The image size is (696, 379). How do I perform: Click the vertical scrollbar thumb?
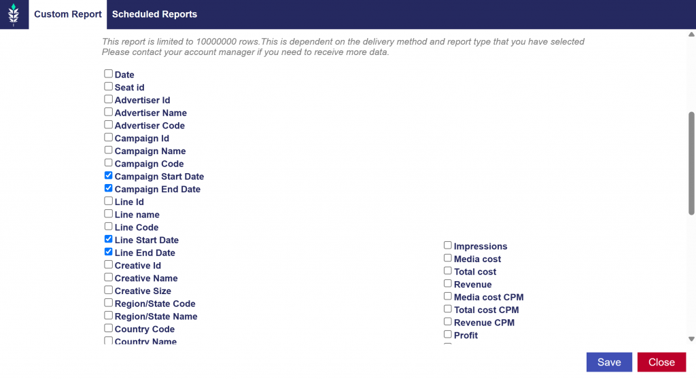click(x=691, y=163)
